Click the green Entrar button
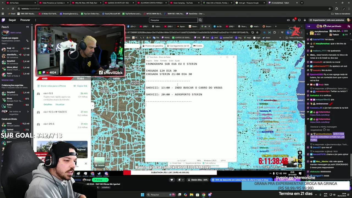352x198 pixels. click(98, 180)
